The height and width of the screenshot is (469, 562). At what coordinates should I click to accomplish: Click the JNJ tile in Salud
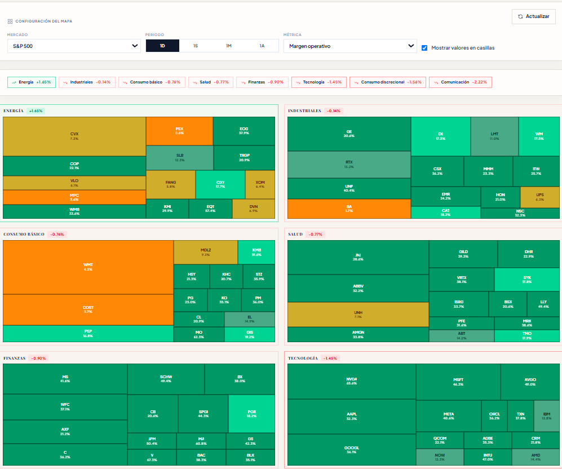coord(358,257)
